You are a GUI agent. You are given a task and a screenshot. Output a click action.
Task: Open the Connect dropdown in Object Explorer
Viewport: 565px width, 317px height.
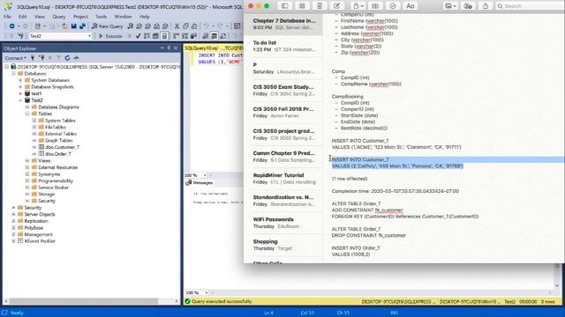click(x=15, y=58)
